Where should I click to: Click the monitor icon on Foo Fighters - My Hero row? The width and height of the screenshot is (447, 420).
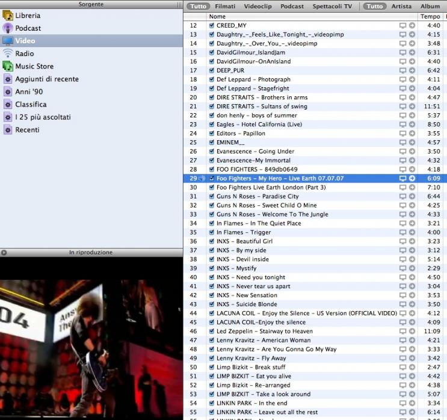click(x=402, y=178)
